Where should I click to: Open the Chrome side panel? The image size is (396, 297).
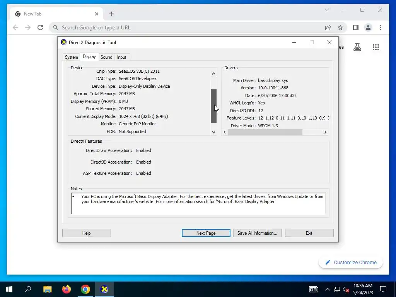click(x=356, y=27)
